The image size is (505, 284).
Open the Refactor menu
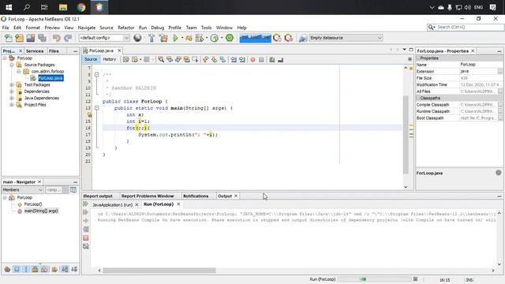126,28
